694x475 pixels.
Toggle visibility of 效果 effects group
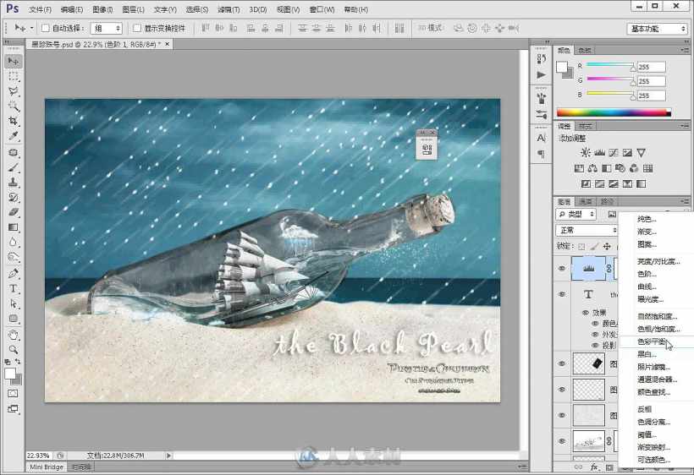coord(586,313)
